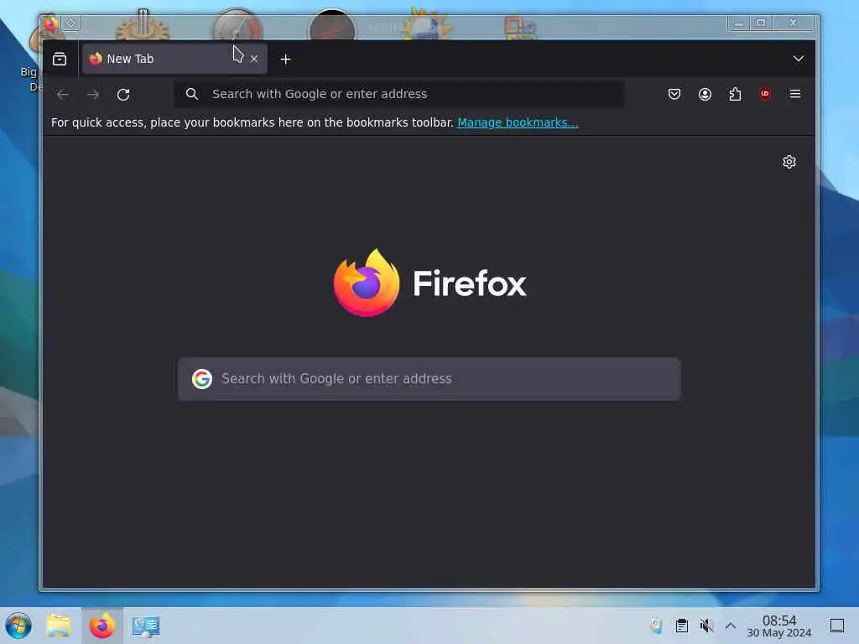
Task: Expand the list all tabs chevron
Action: click(799, 59)
